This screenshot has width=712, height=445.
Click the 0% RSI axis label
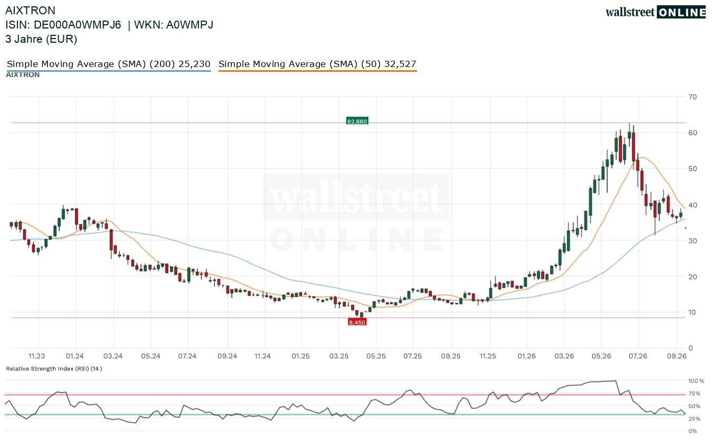[x=692, y=431]
